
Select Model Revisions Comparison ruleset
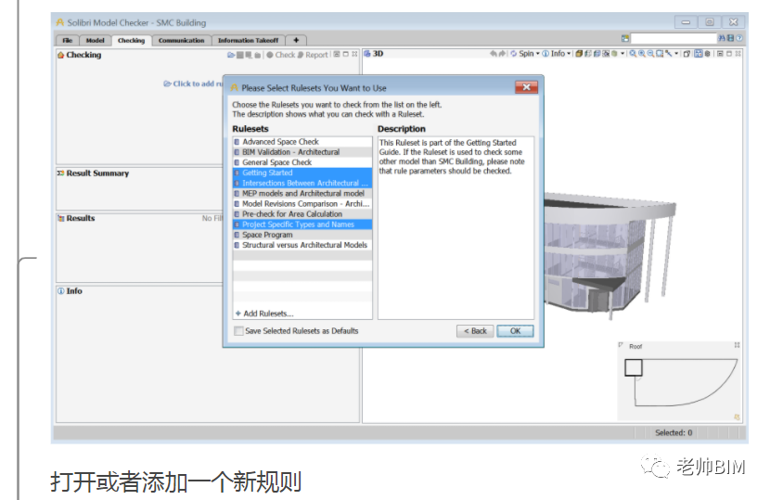tap(302, 204)
